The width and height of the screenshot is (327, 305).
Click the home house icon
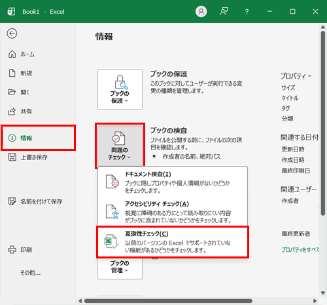(x=12, y=54)
